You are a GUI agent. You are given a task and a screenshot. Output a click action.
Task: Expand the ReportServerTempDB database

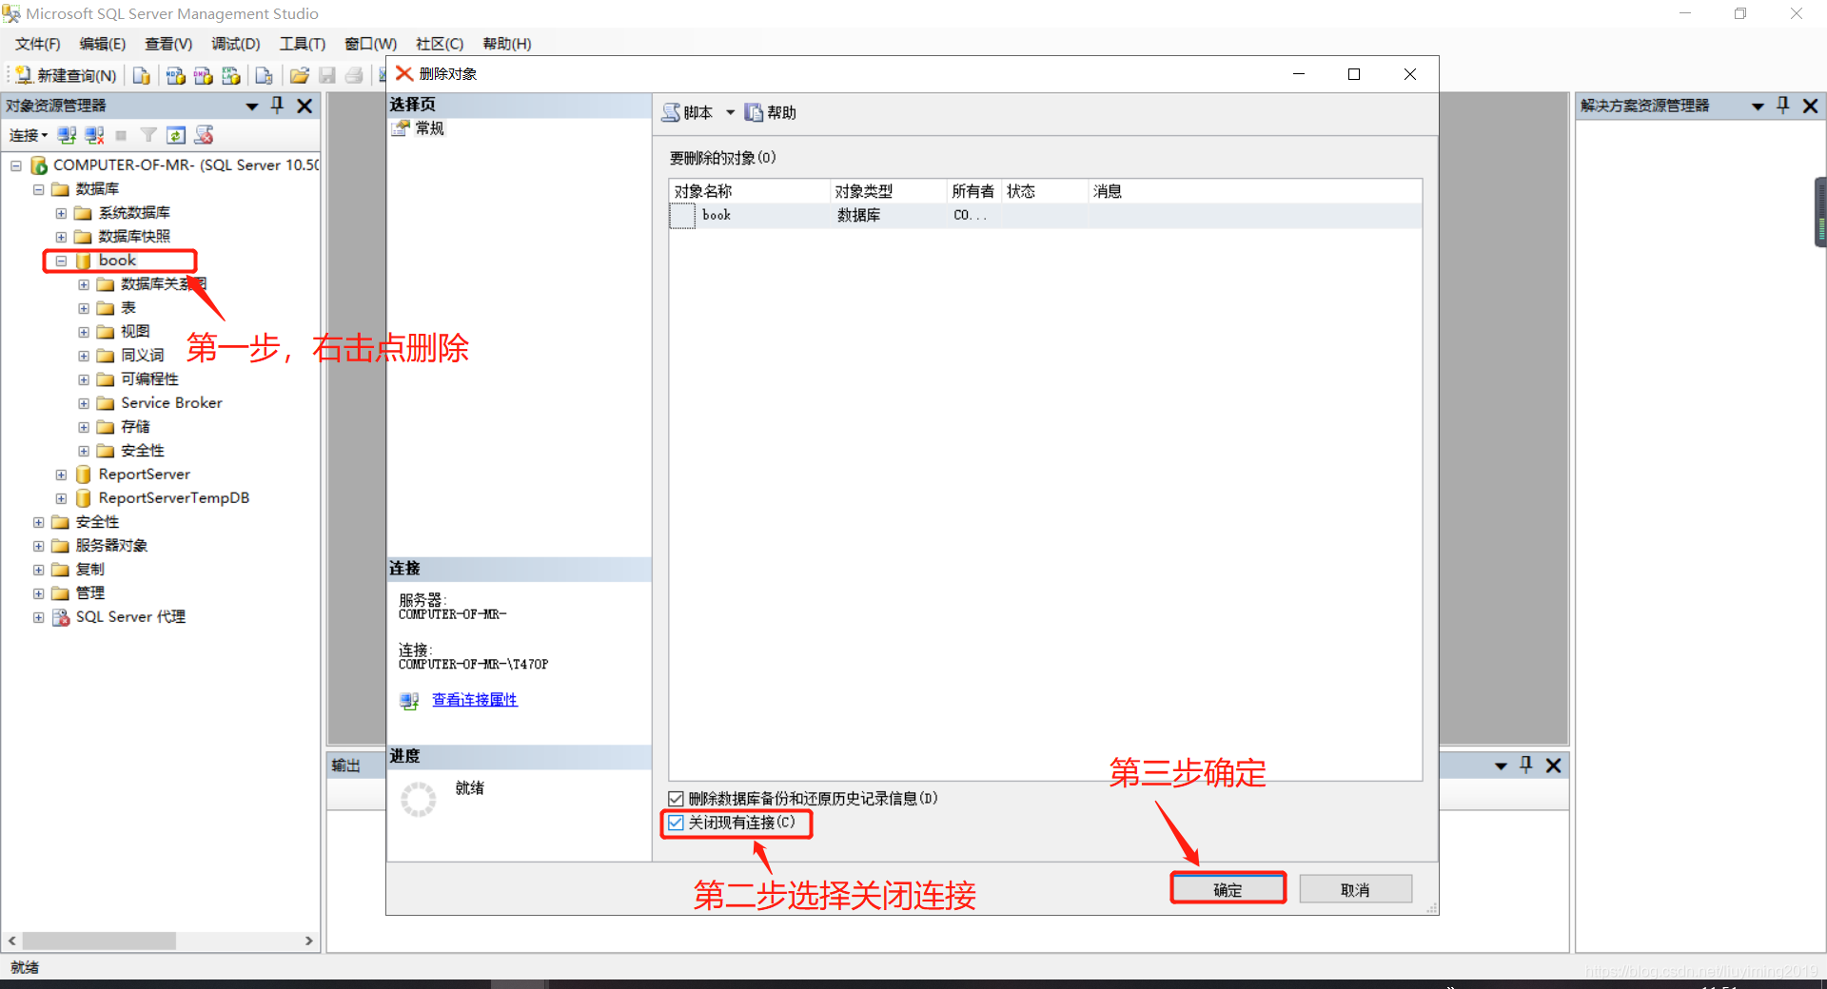[x=61, y=498]
